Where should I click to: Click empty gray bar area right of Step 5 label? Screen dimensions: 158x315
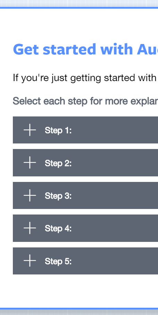pos(115,261)
